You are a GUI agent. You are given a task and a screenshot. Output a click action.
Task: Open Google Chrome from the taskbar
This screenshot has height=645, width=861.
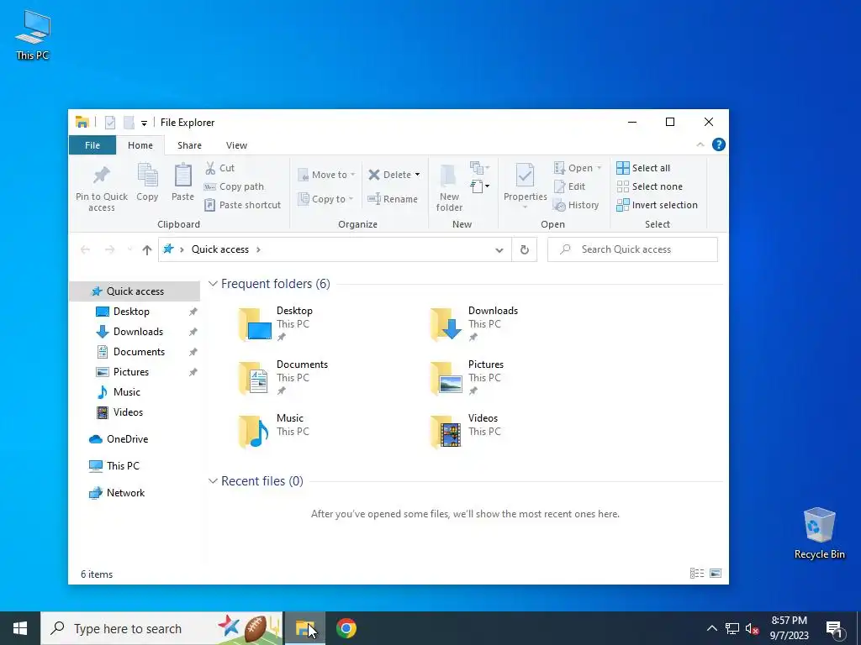click(346, 628)
